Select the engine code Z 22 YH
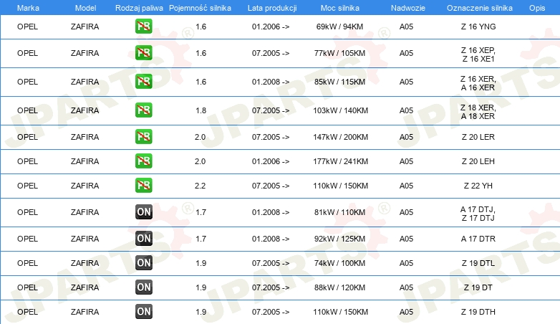The height and width of the screenshot is (324, 560). tap(478, 186)
